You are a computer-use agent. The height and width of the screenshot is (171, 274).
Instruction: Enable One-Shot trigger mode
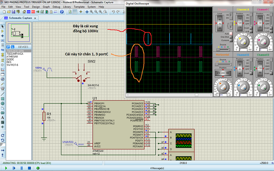tap(231, 37)
